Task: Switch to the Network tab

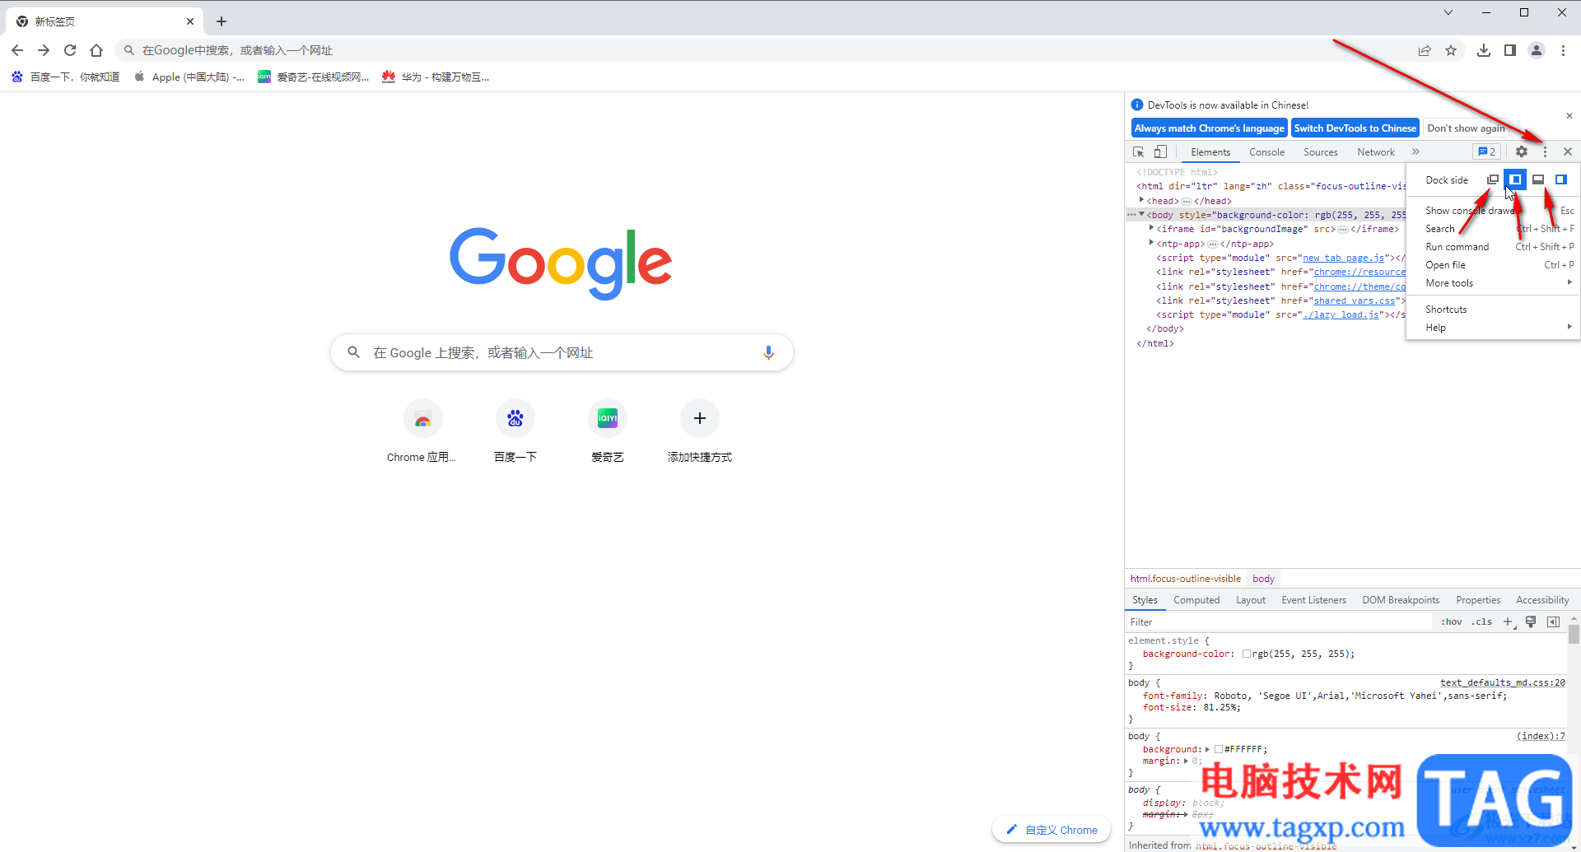Action: [1375, 152]
